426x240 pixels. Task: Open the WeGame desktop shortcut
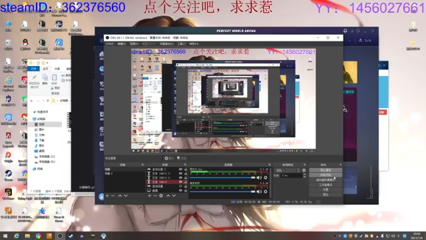(x=8, y=194)
